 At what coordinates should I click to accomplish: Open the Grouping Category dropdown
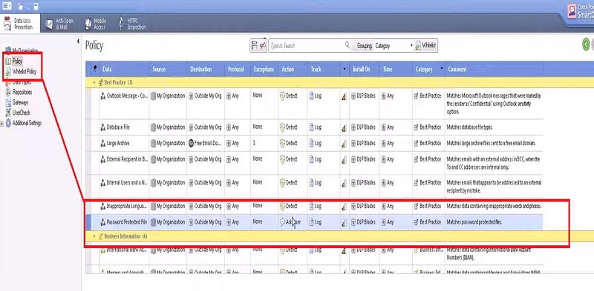click(x=394, y=46)
